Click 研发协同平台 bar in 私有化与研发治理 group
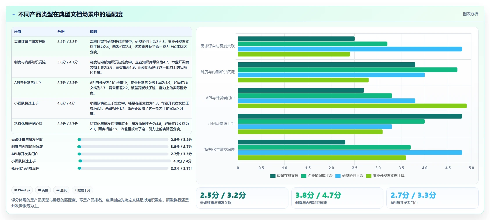Screen dimensions: 490x220 [x=350, y=153]
